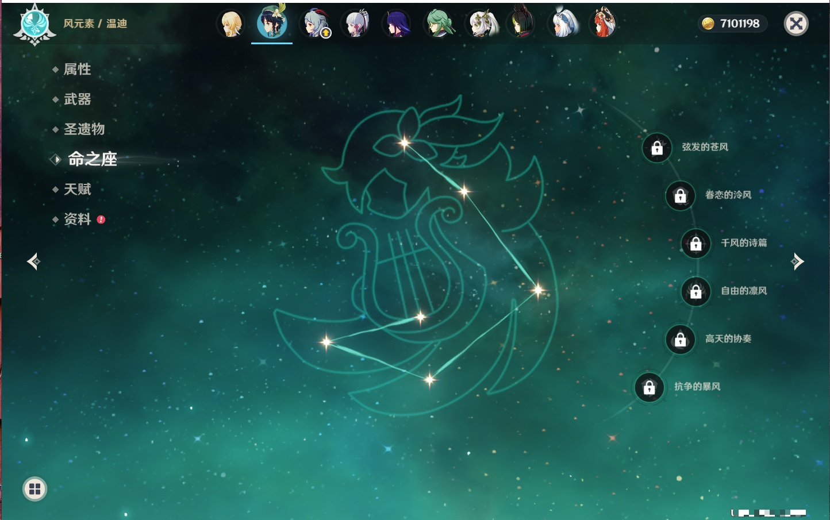Open the grid menu button at the bottom left
Image resolution: width=830 pixels, height=520 pixels.
(x=34, y=489)
